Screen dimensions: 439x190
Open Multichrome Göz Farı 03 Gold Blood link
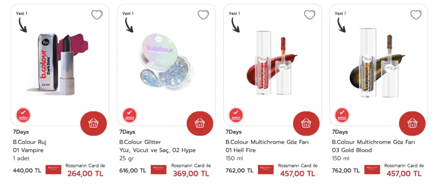click(373, 146)
